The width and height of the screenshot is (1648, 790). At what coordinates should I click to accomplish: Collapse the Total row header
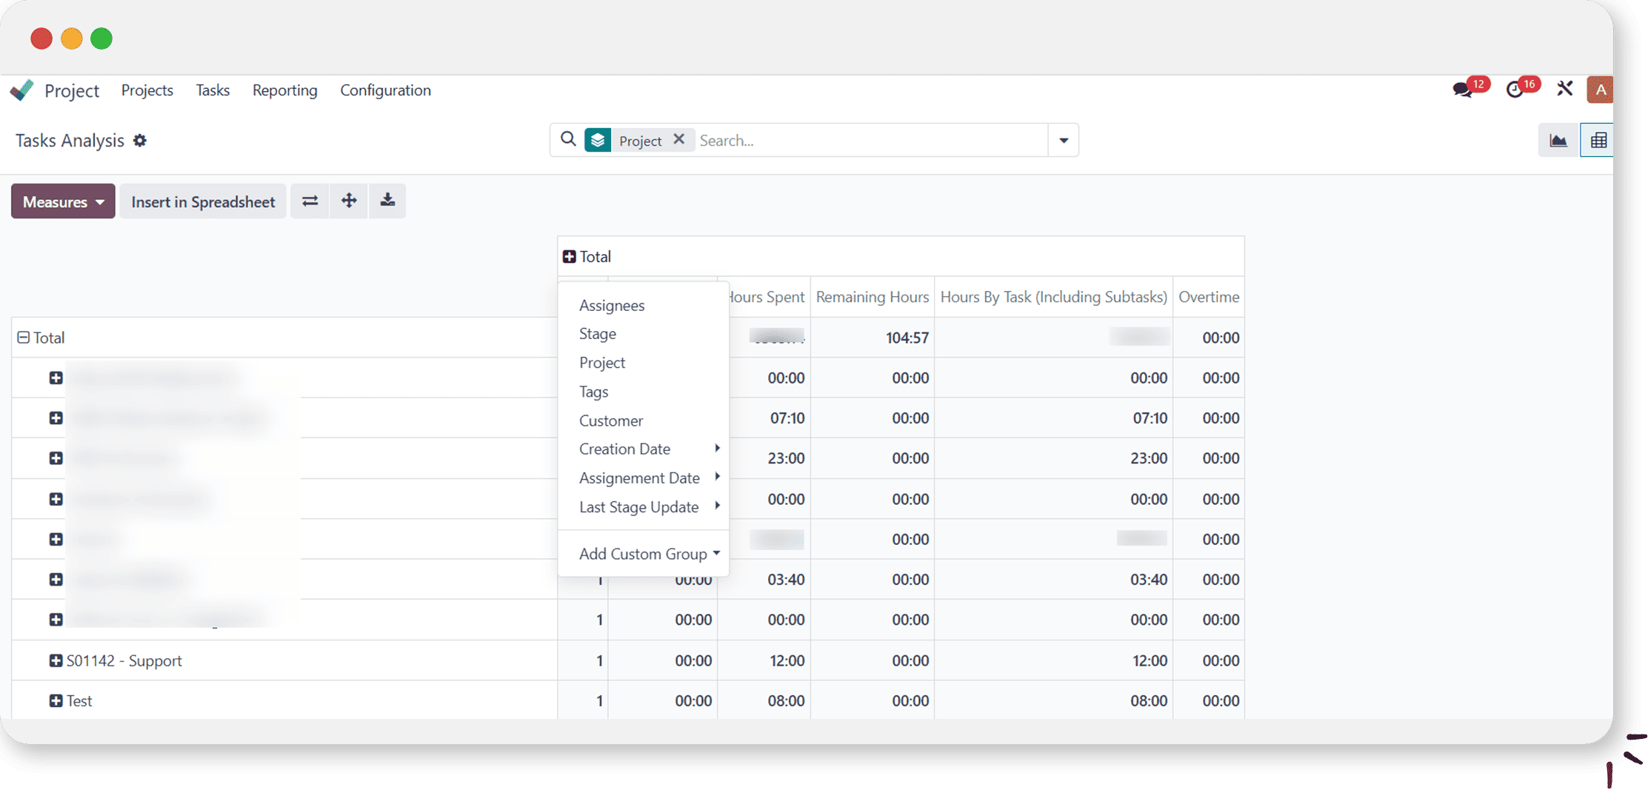(x=24, y=338)
